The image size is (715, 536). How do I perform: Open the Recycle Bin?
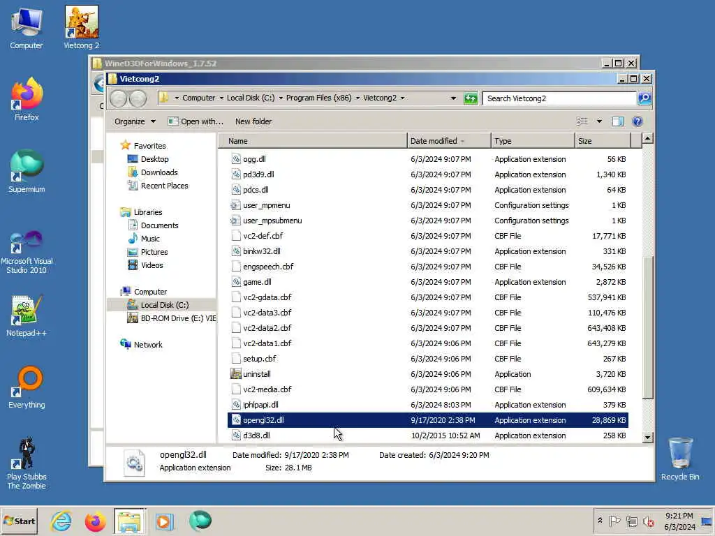pos(680,459)
